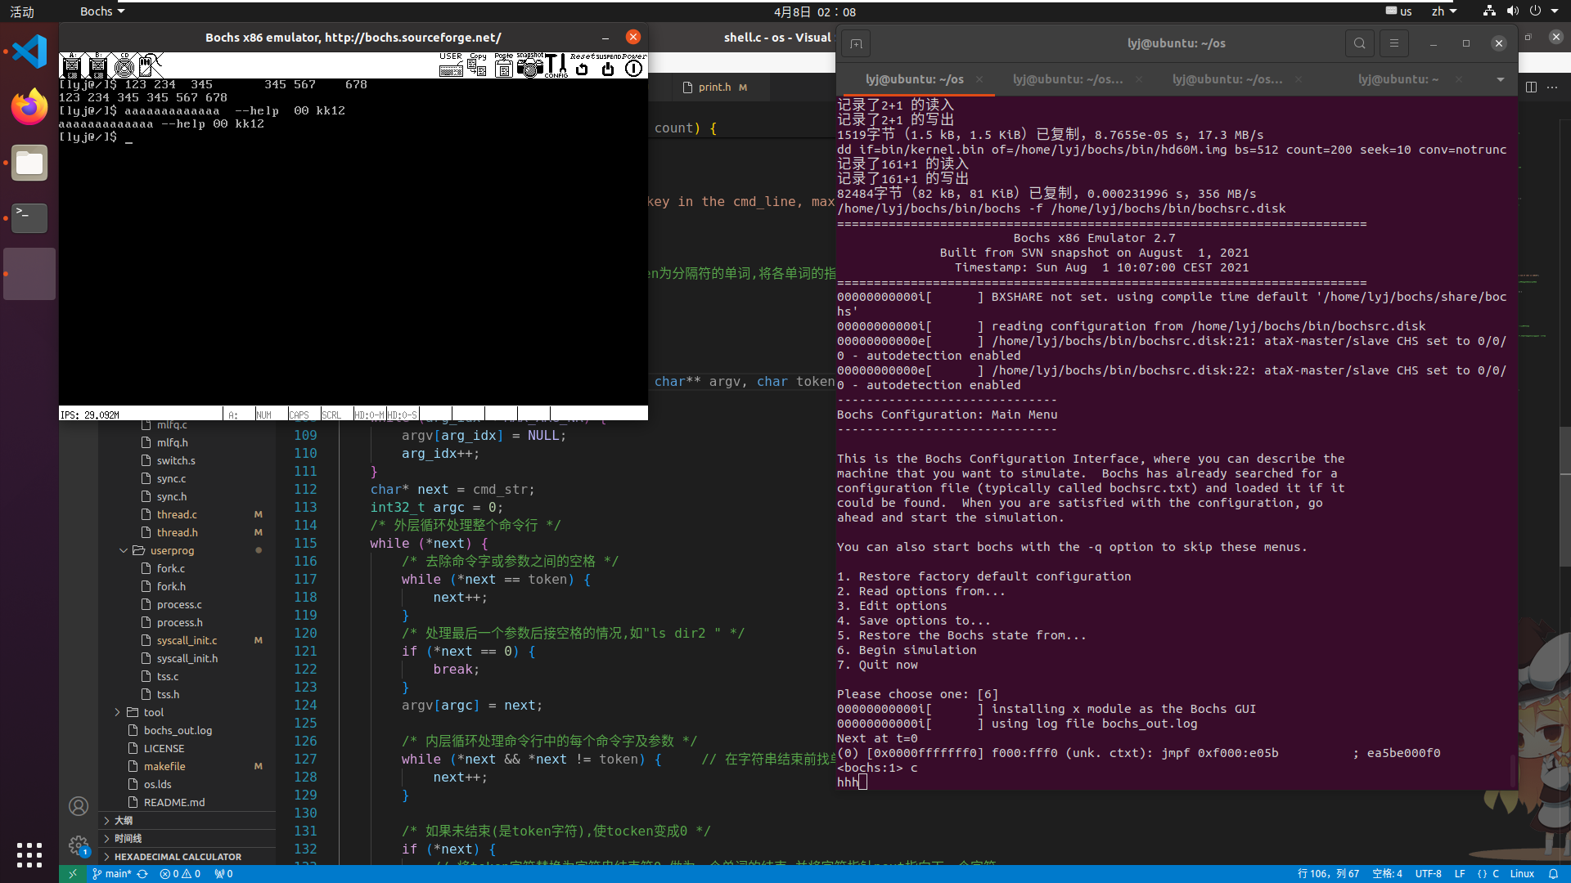Open the editor more actions ellipsis
This screenshot has height=883, width=1571.
1552,87
